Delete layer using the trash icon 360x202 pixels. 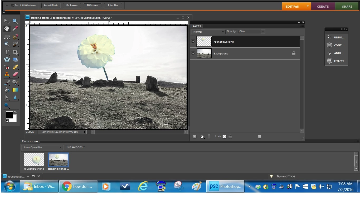coord(260,136)
